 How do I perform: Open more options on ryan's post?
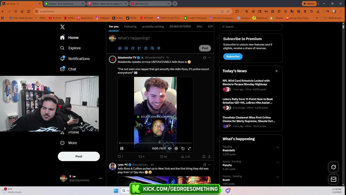[209, 165]
